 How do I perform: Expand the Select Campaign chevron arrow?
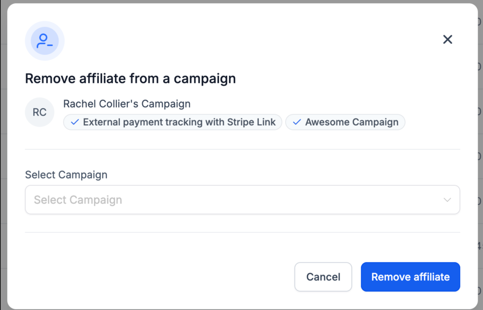click(x=447, y=200)
